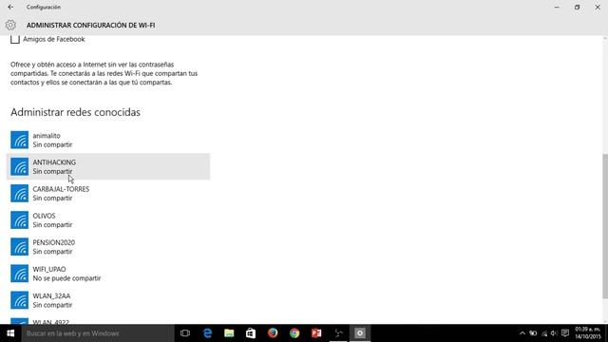Click the 'Administrar redes conocidas' heading

pyautogui.click(x=75, y=112)
